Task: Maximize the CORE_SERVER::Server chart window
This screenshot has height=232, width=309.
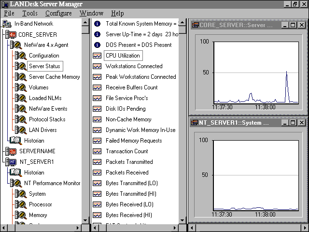Action: [293, 25]
